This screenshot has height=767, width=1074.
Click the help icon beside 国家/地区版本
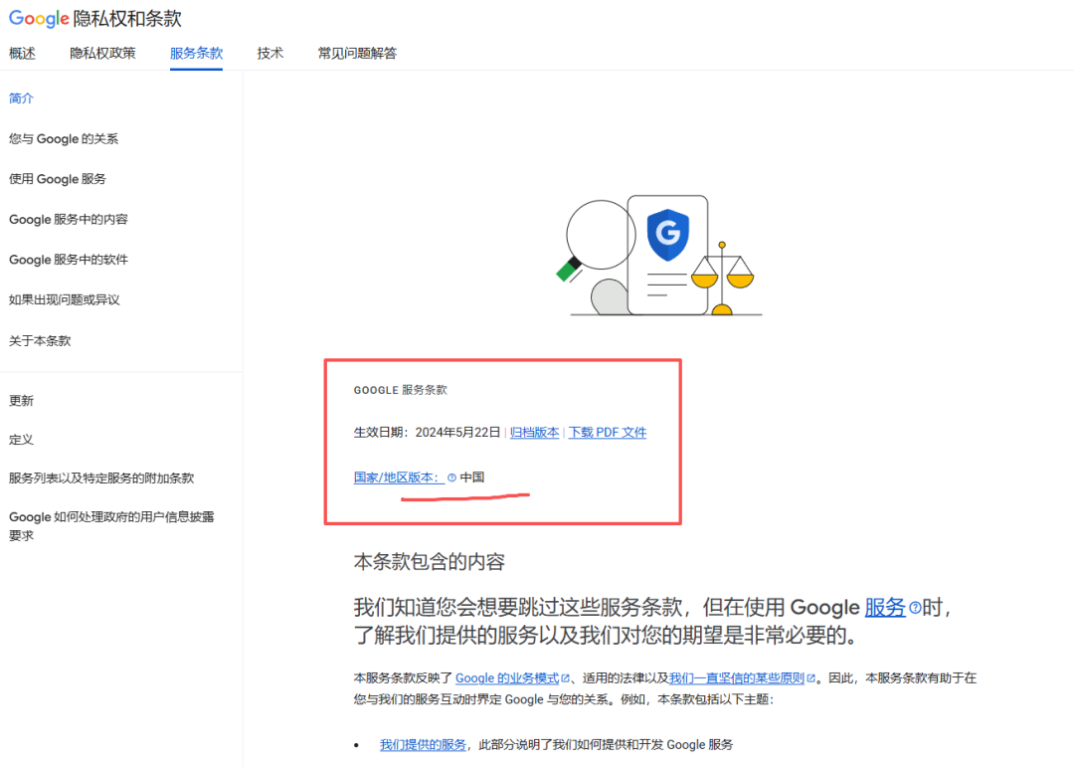pos(453,478)
